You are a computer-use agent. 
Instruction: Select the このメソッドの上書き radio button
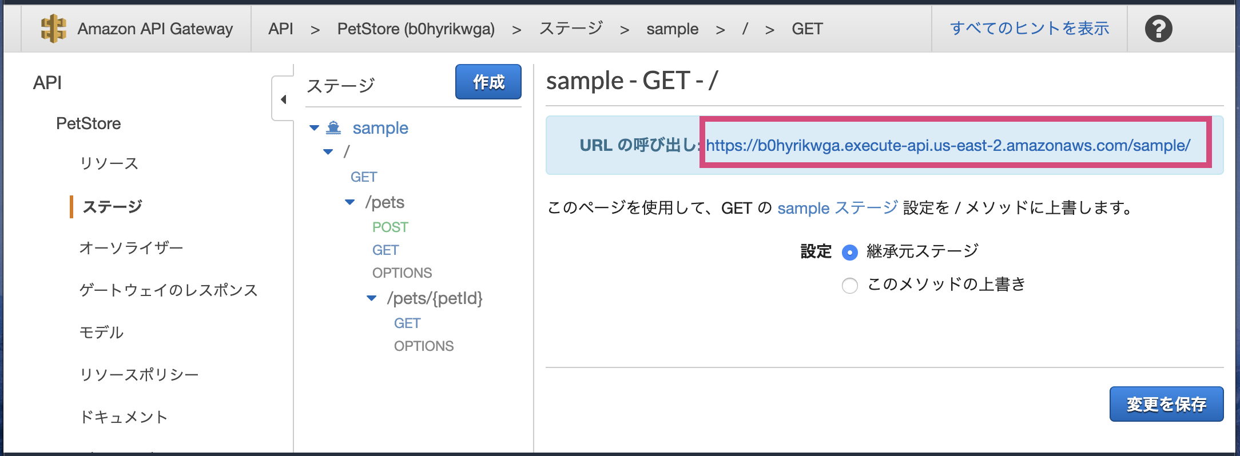coord(850,285)
